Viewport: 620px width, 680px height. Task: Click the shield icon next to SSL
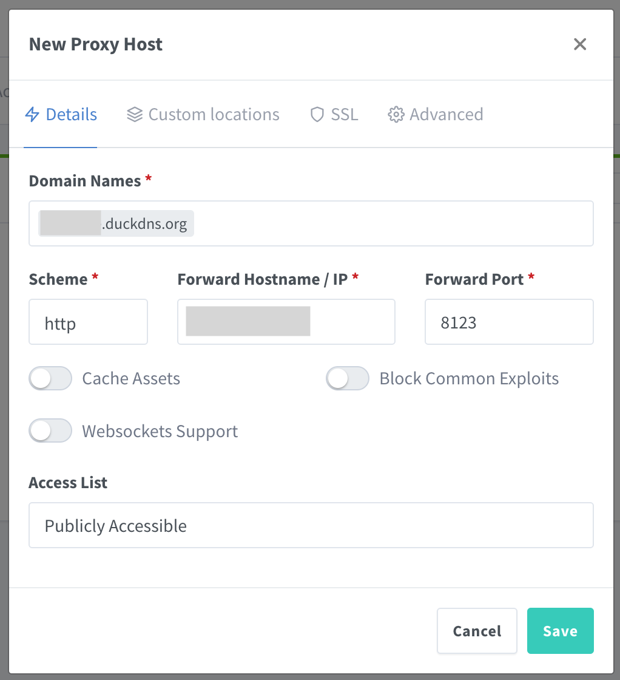317,115
